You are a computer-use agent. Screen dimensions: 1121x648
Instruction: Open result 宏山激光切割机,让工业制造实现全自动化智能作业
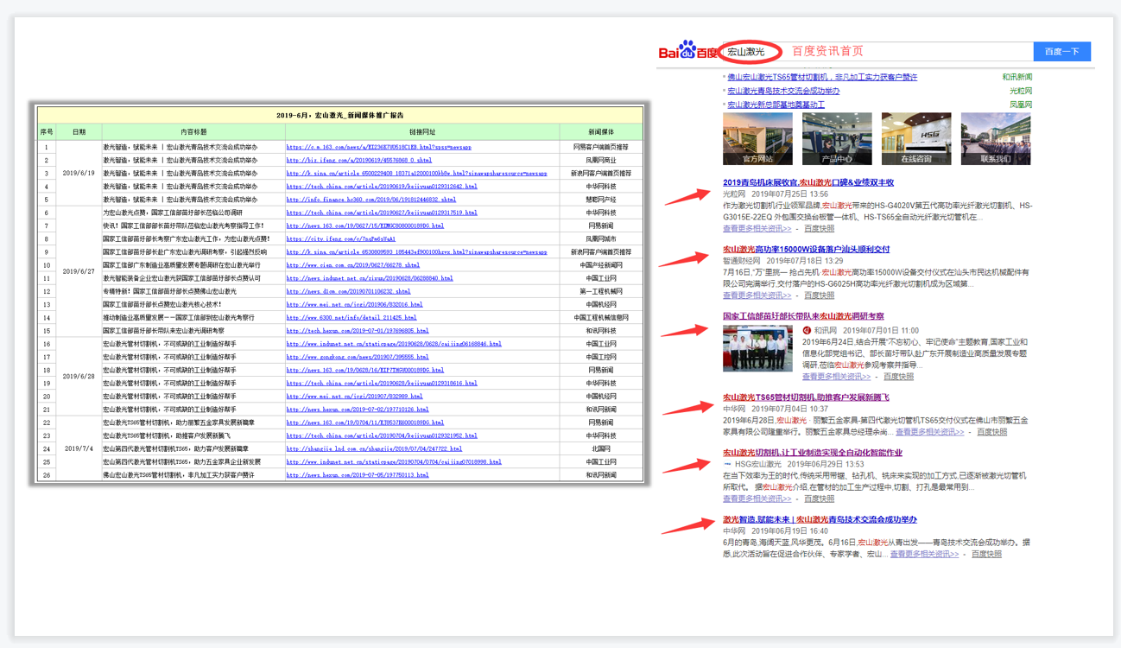pos(813,453)
